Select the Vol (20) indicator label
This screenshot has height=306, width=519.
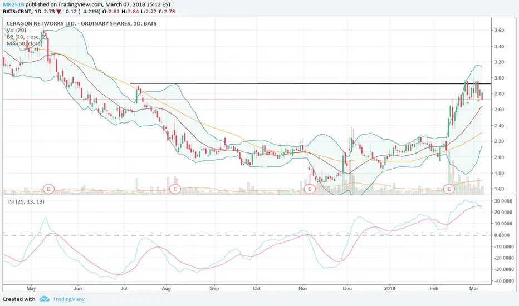[x=16, y=30]
